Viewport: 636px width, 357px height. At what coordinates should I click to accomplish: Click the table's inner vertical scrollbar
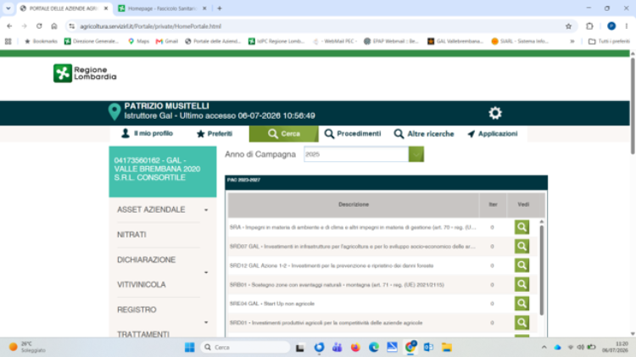(x=542, y=270)
